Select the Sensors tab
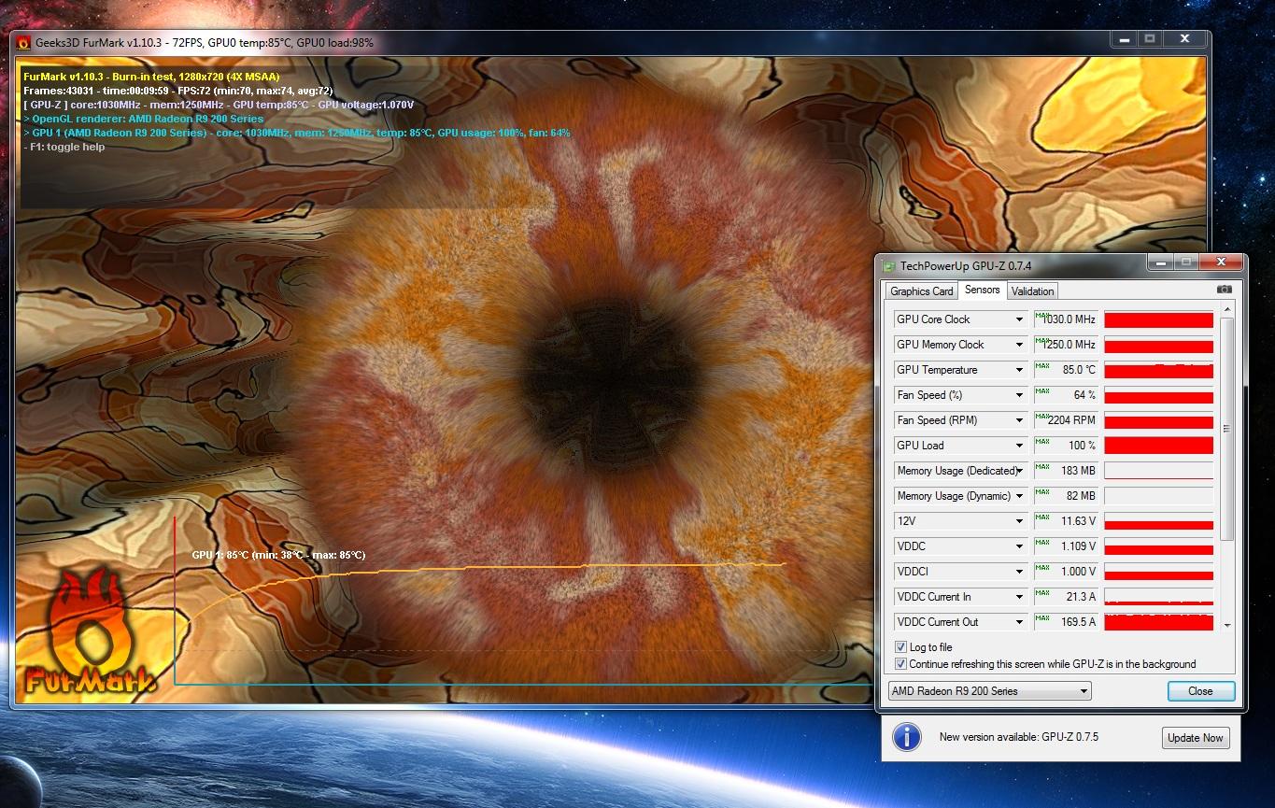The height and width of the screenshot is (808, 1275). 982,291
